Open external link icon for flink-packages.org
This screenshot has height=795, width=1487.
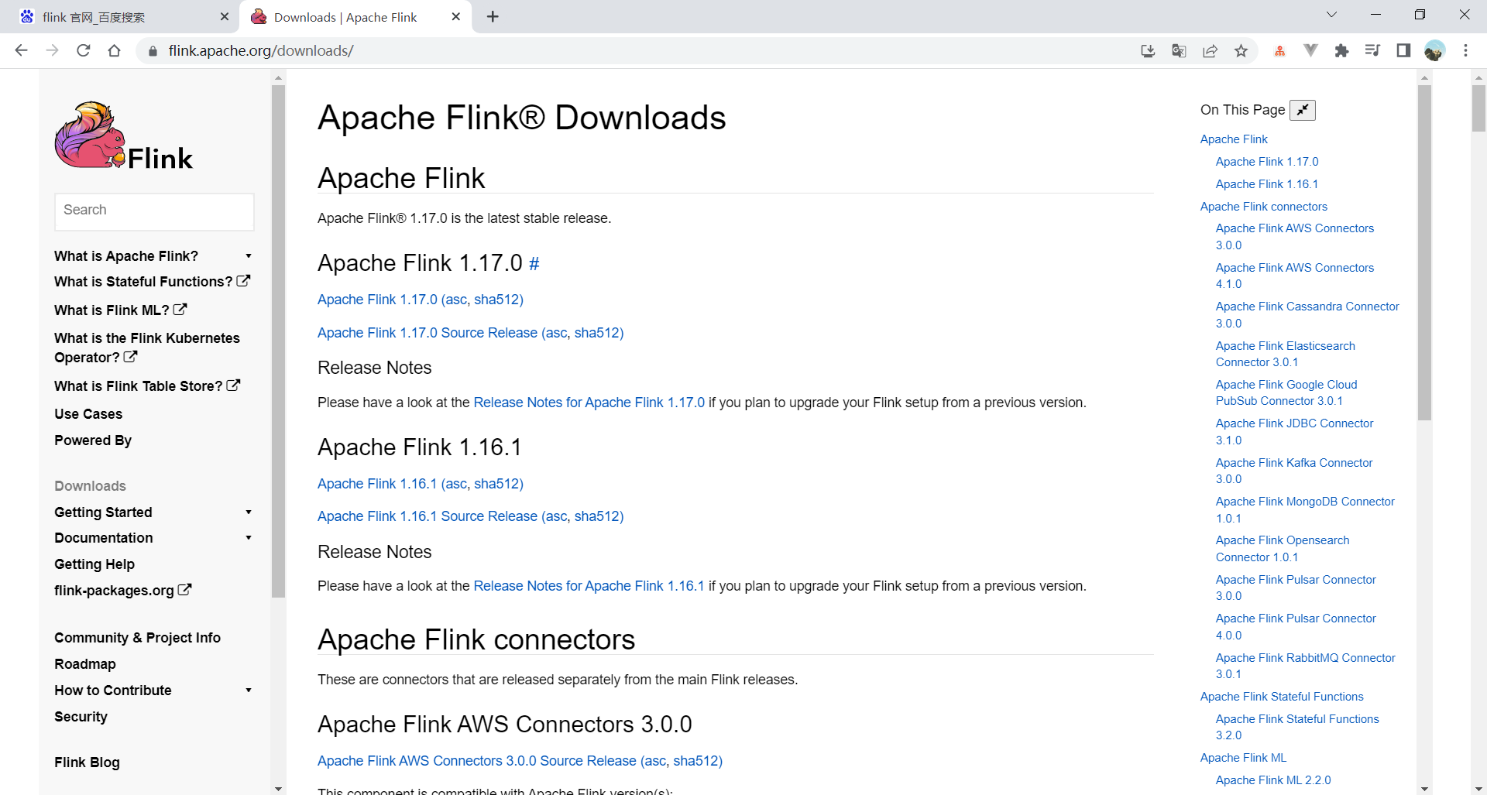184,590
